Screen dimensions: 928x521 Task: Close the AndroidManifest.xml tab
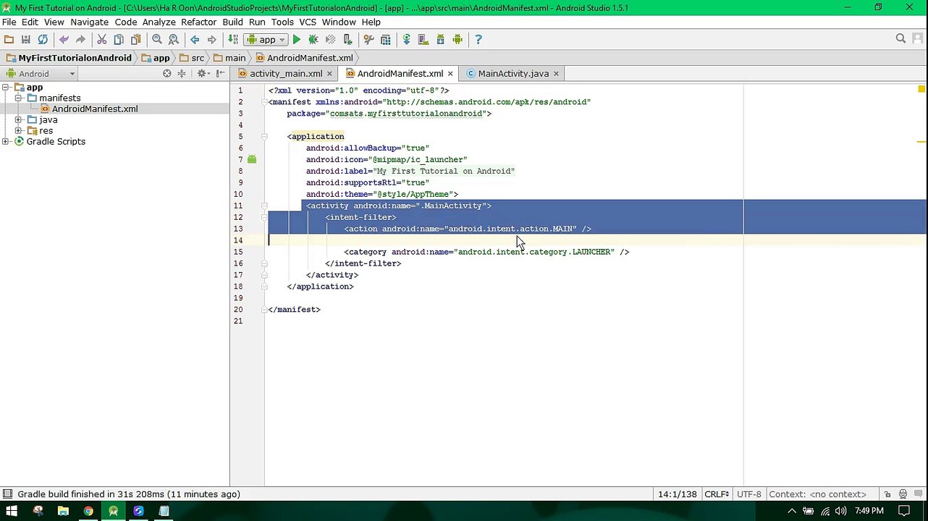(450, 74)
